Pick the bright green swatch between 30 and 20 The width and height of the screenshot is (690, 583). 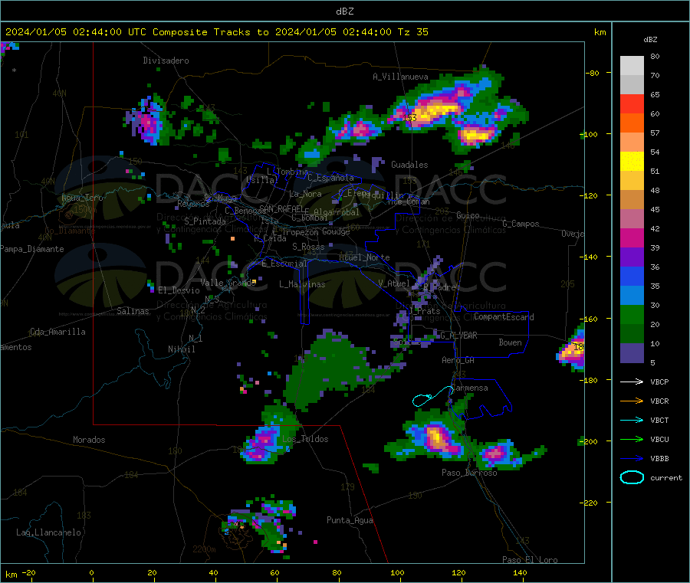632,314
